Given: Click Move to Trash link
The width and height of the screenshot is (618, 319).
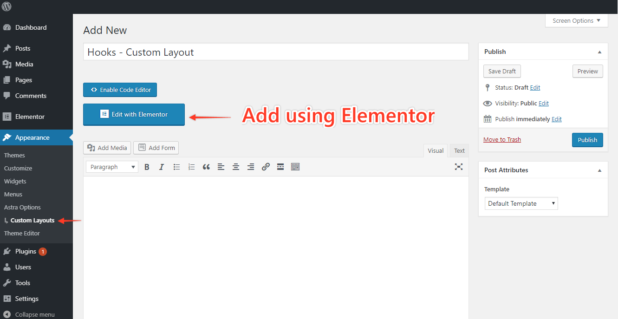Looking at the screenshot, I should [x=502, y=139].
